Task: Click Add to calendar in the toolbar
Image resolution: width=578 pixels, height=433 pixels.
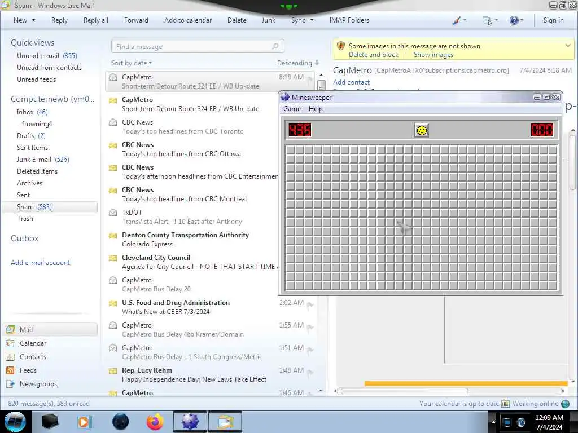Action: (188, 20)
